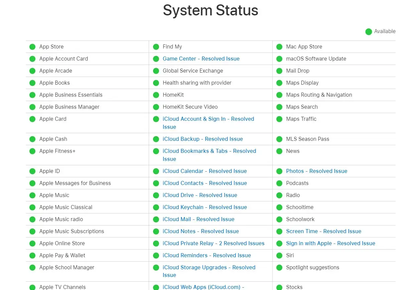Click the green dot beside Find My
The width and height of the screenshot is (420, 290).
[x=156, y=47]
